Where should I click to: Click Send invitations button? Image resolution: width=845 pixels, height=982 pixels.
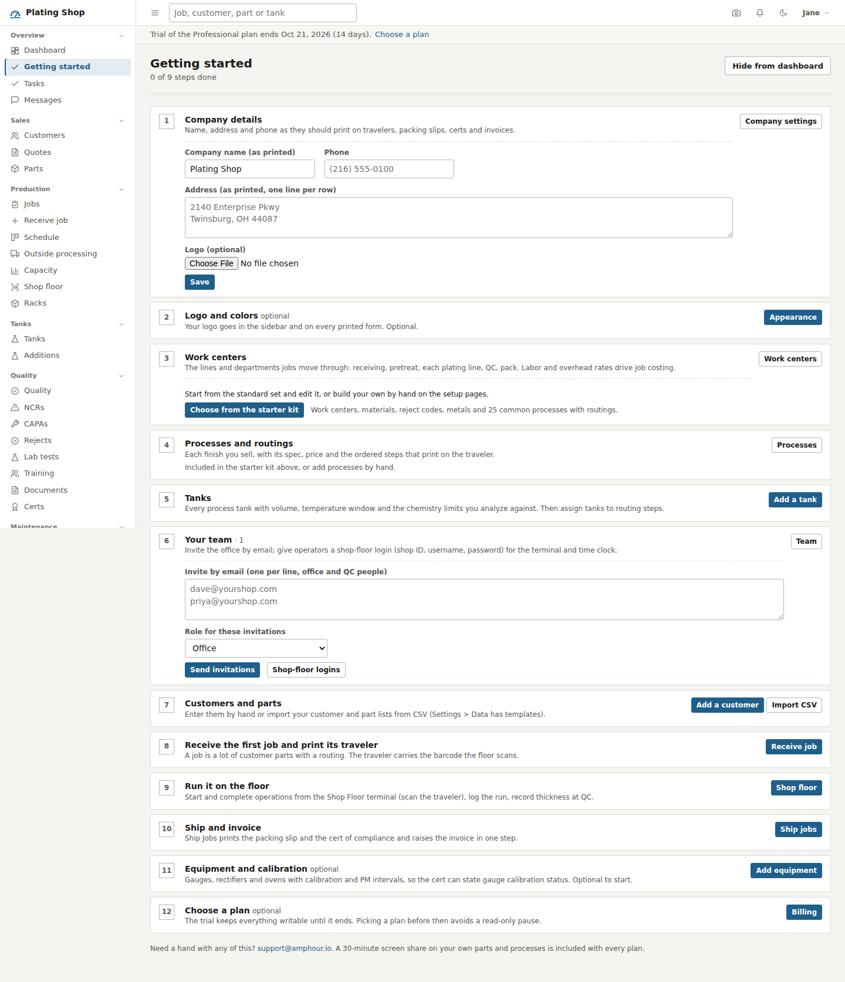222,670
